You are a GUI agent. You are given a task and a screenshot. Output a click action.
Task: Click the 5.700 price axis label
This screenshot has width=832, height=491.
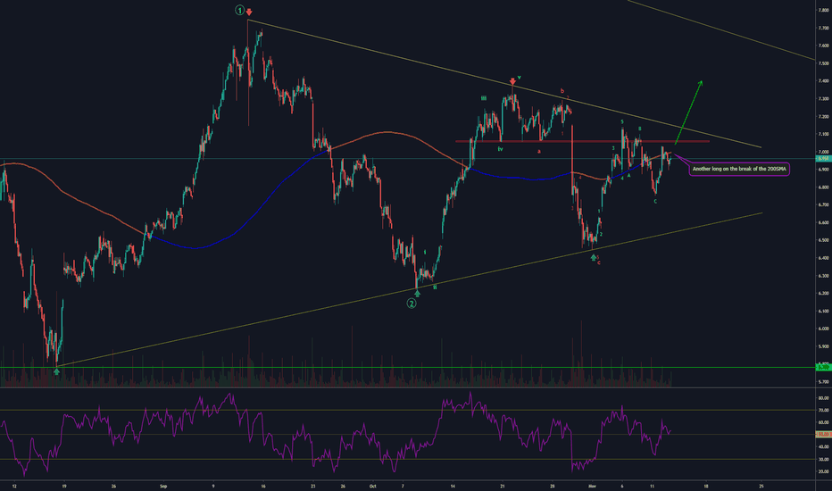point(824,382)
